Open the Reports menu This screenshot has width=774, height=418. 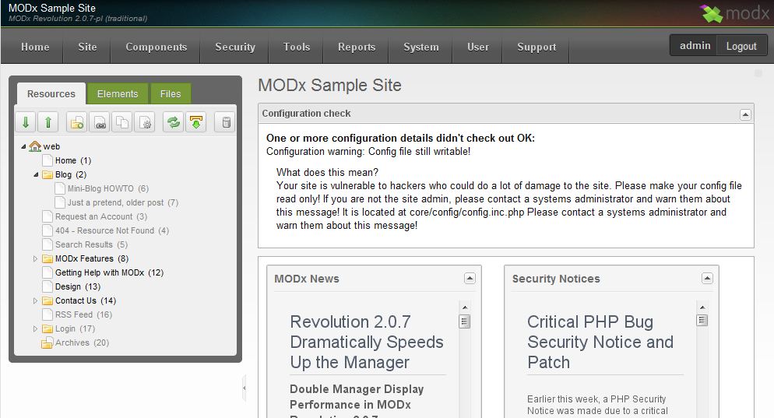click(357, 47)
